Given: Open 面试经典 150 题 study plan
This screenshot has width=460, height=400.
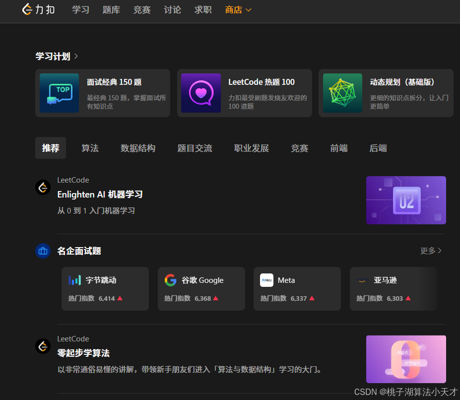Looking at the screenshot, I should pyautogui.click(x=103, y=93).
